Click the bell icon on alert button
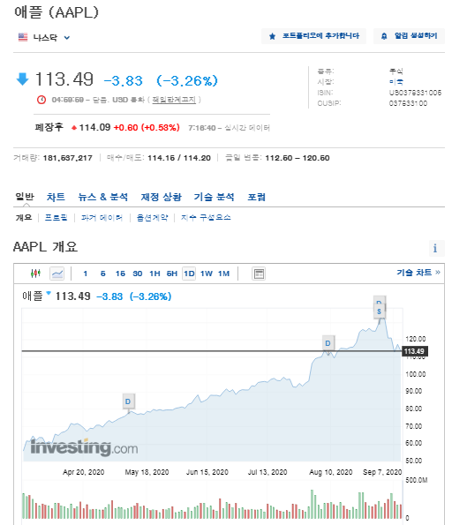 384,36
